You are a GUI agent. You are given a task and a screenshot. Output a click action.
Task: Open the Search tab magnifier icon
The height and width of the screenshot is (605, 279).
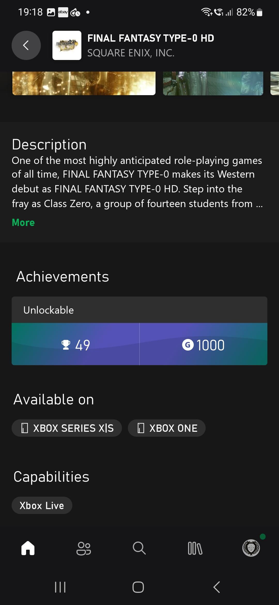(139, 548)
